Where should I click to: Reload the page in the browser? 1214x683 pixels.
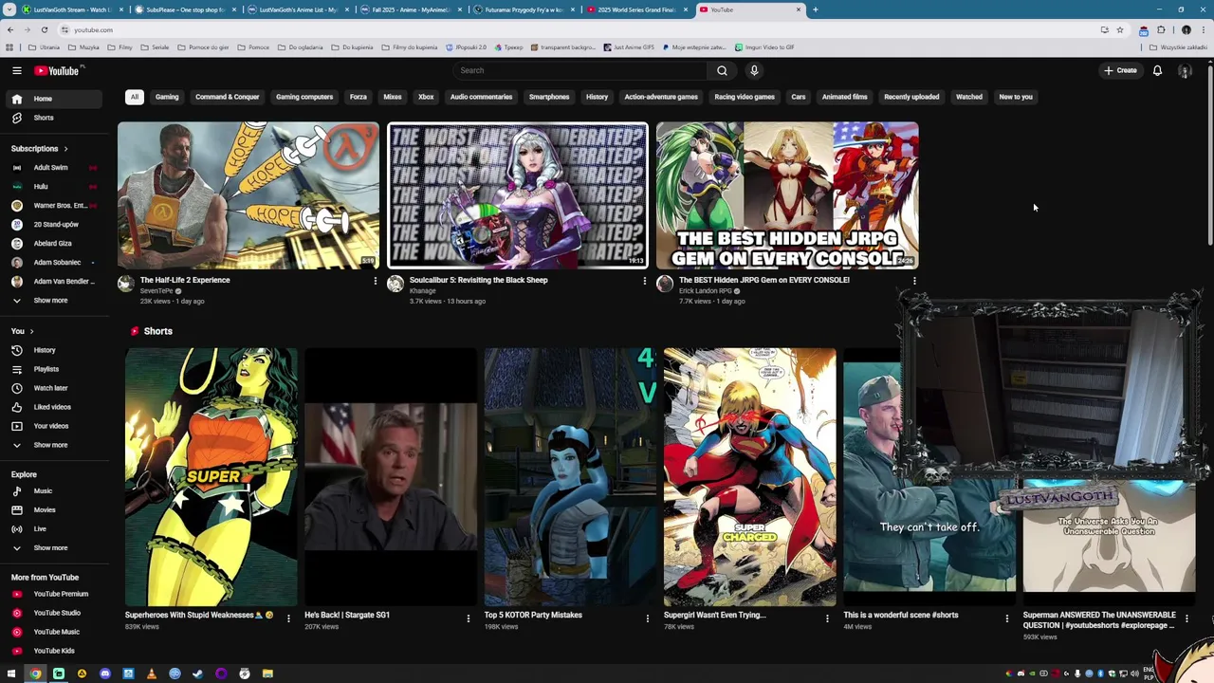coord(44,29)
